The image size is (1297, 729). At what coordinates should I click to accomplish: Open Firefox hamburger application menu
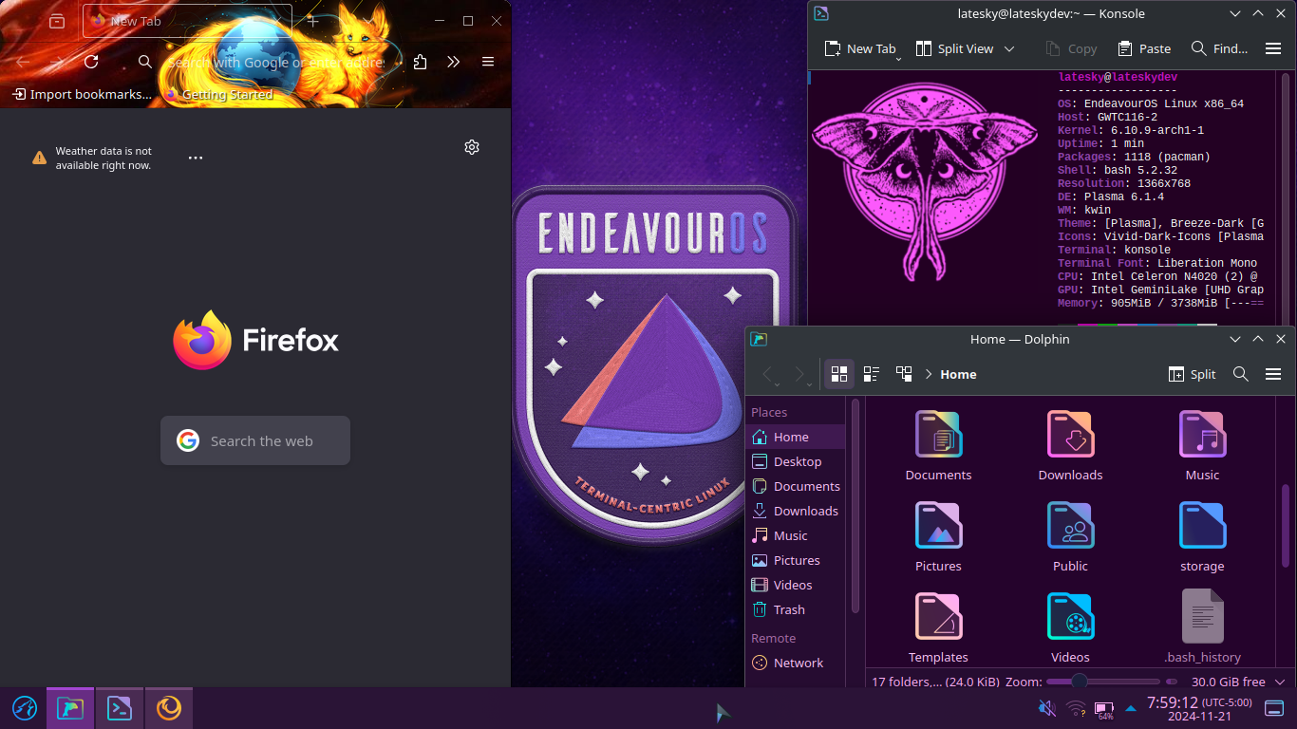coord(488,62)
